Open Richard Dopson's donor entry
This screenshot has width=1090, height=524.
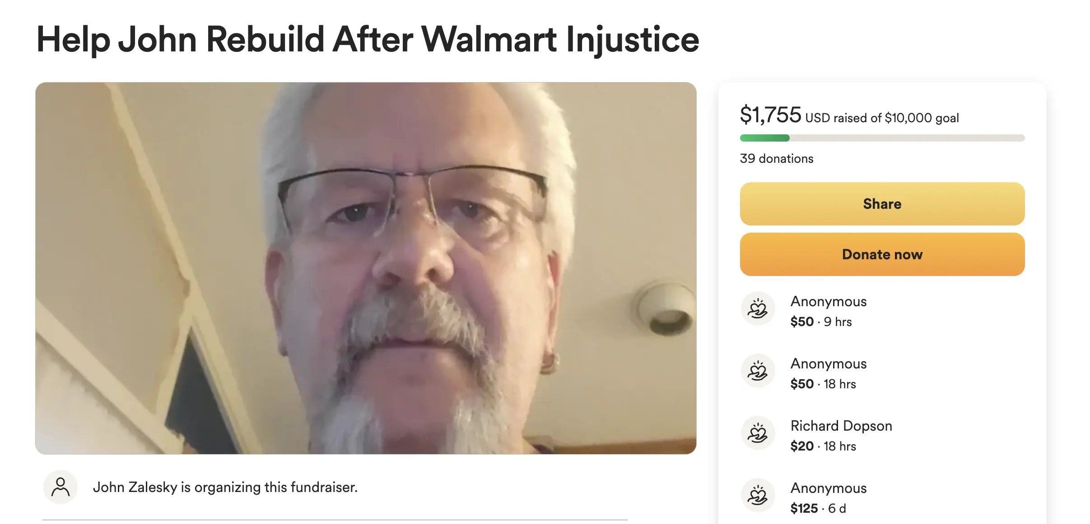(x=841, y=425)
